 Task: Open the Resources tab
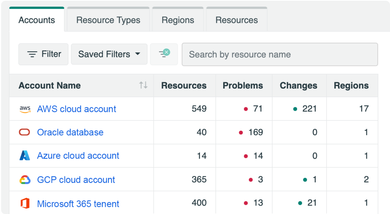tap(237, 20)
